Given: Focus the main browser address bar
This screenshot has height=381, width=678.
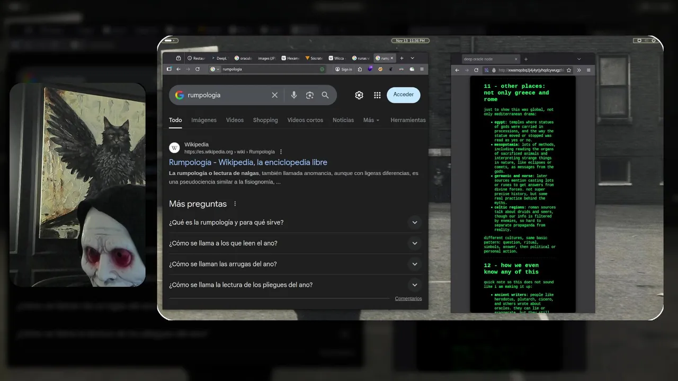Looking at the screenshot, I should coord(267,69).
